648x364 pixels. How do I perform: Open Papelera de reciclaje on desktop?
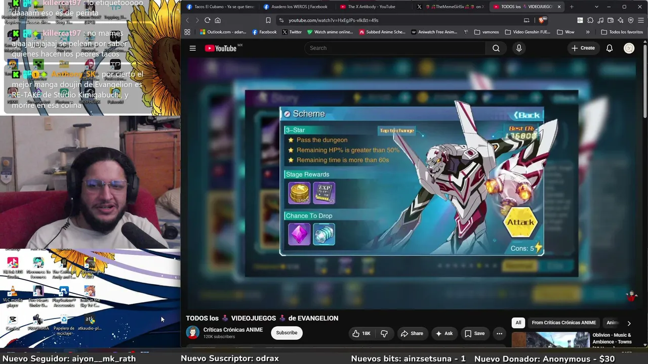(x=64, y=324)
